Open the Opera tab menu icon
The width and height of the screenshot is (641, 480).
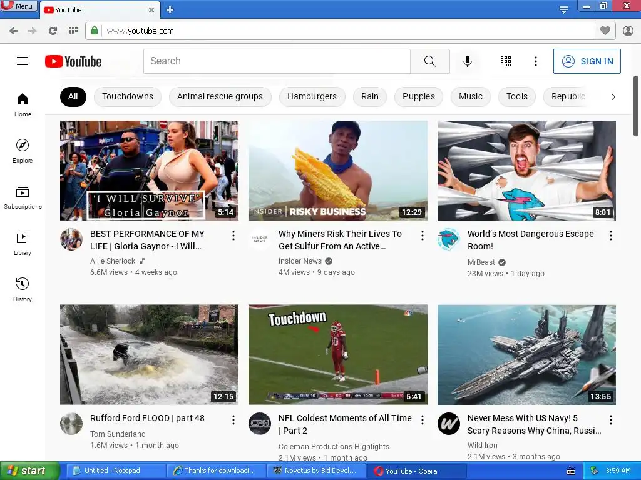click(x=563, y=9)
